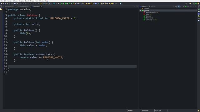Open the Edit menu
The width and height of the screenshot is (200, 112).
pos(5,1)
